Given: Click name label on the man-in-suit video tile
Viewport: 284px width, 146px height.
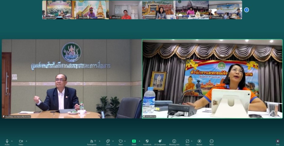Looking at the screenshot, I should coord(17,117).
